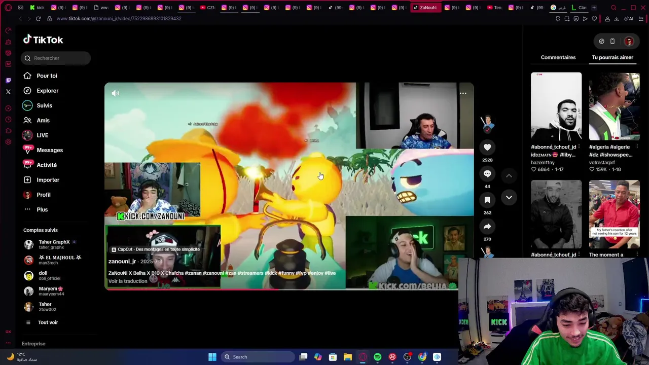Click the video playback area
Viewport: 649px width, 365px height.
[x=289, y=186]
